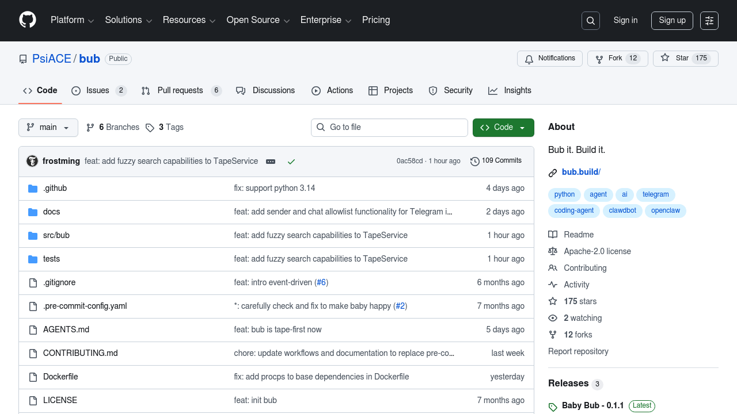Select the python topic tag

564,194
